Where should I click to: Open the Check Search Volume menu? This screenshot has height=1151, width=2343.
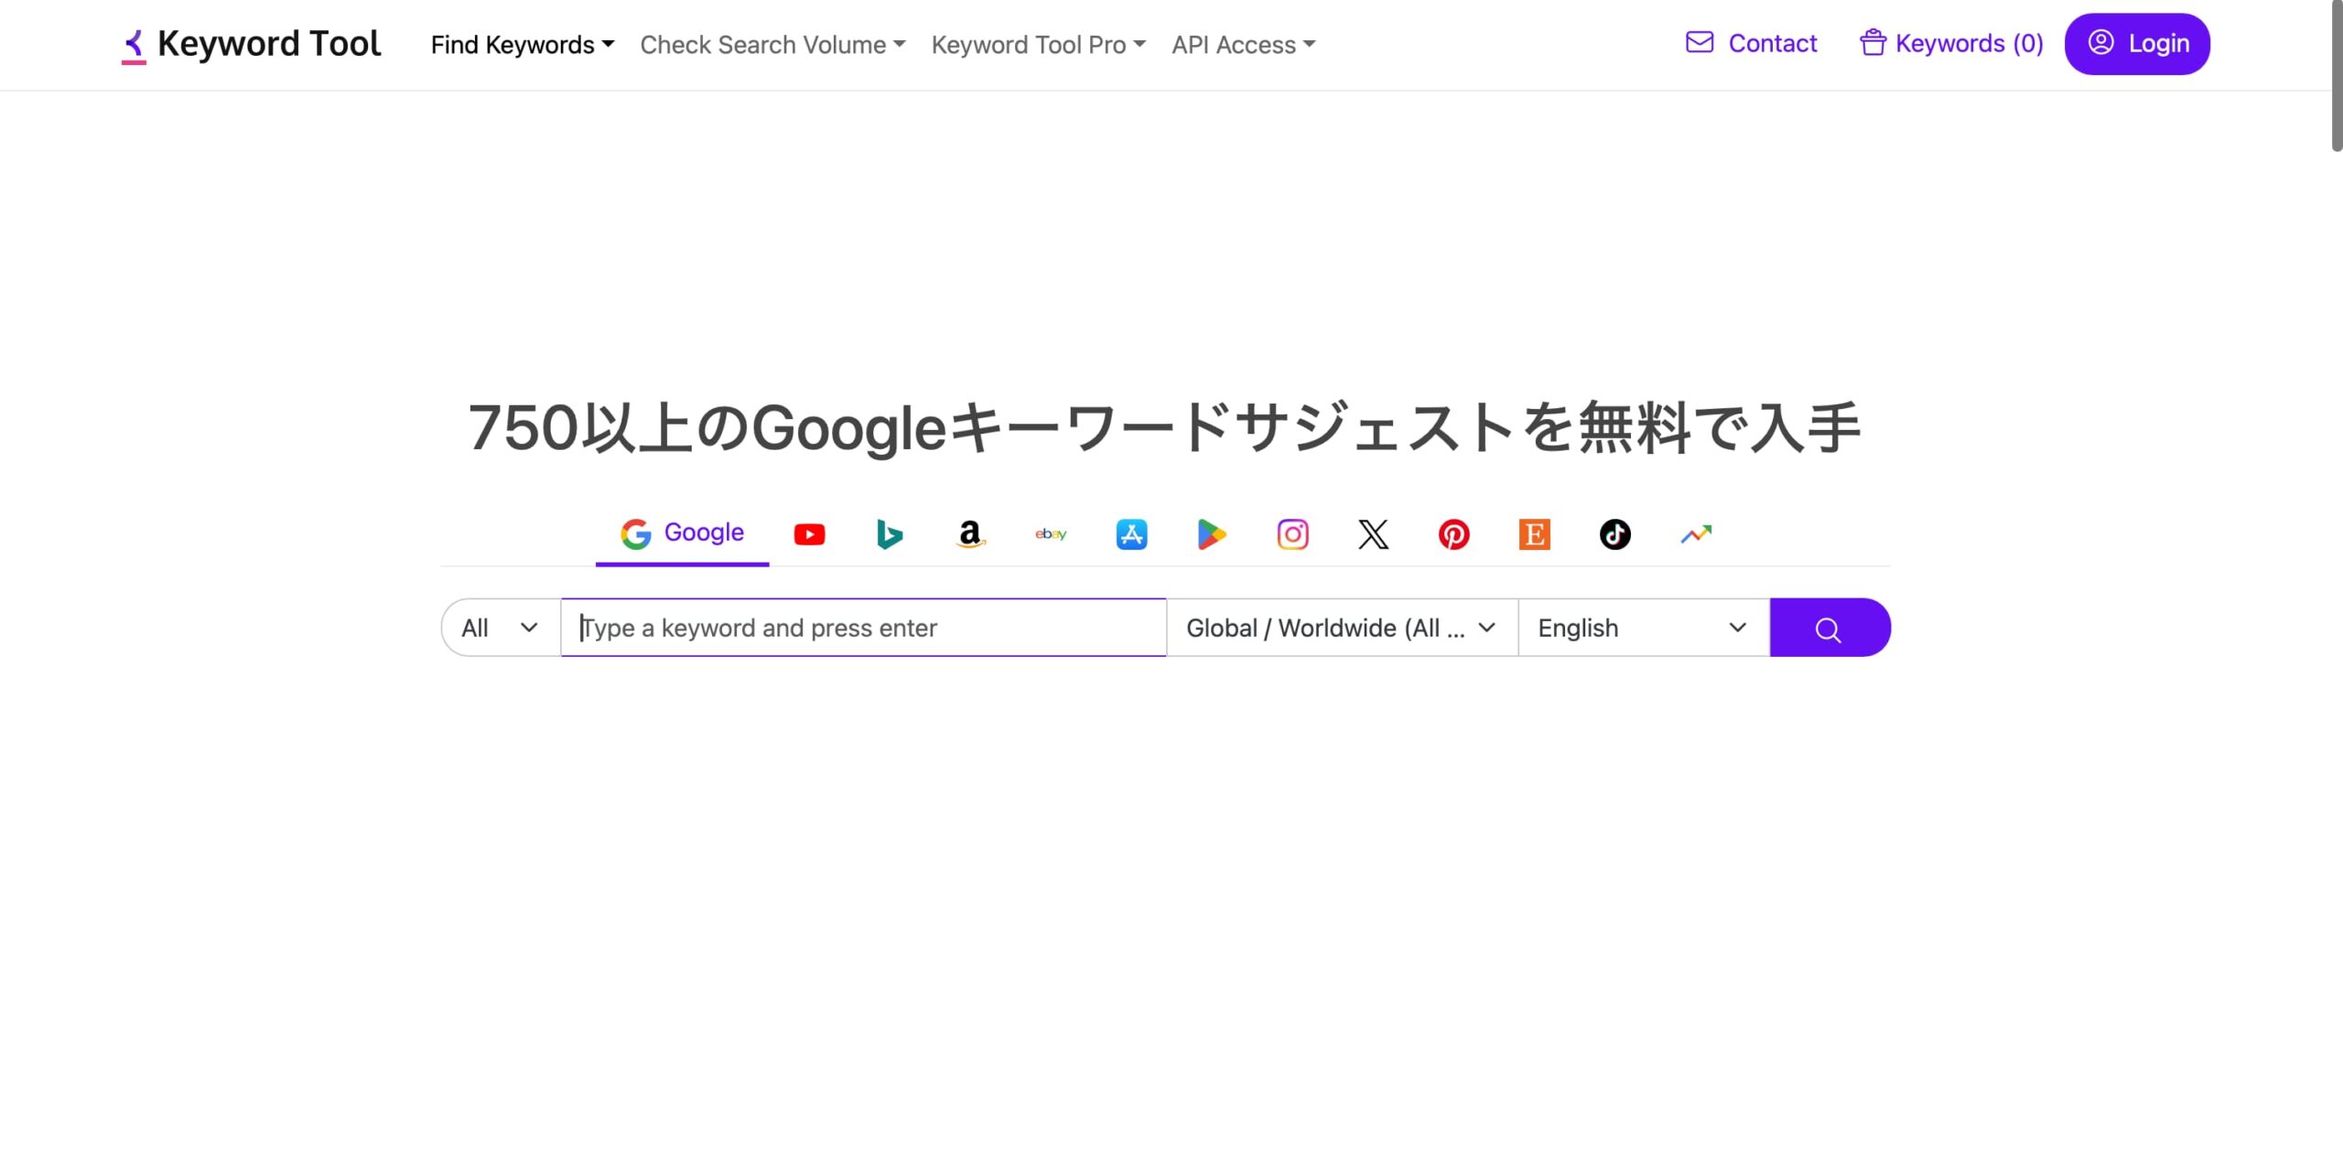click(772, 45)
